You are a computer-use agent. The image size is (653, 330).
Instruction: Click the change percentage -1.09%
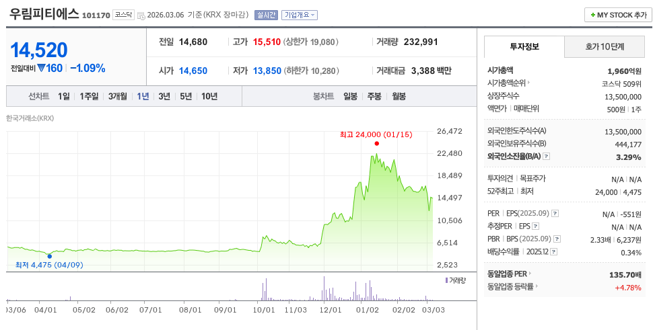click(x=88, y=69)
